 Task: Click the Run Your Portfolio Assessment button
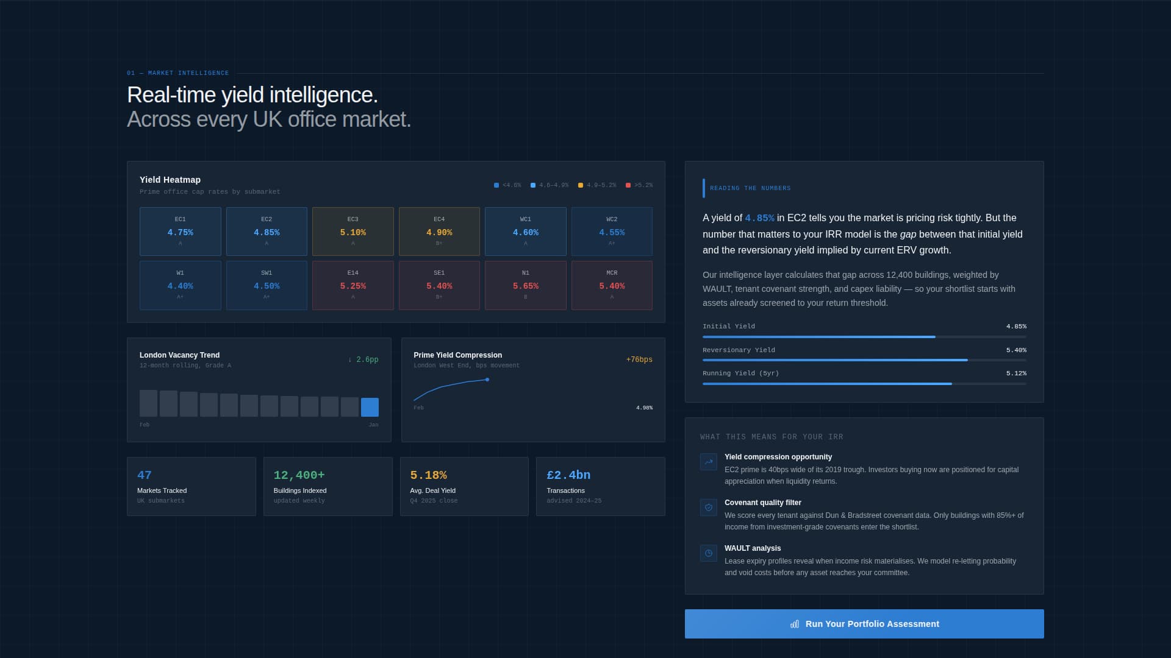pyautogui.click(x=864, y=624)
